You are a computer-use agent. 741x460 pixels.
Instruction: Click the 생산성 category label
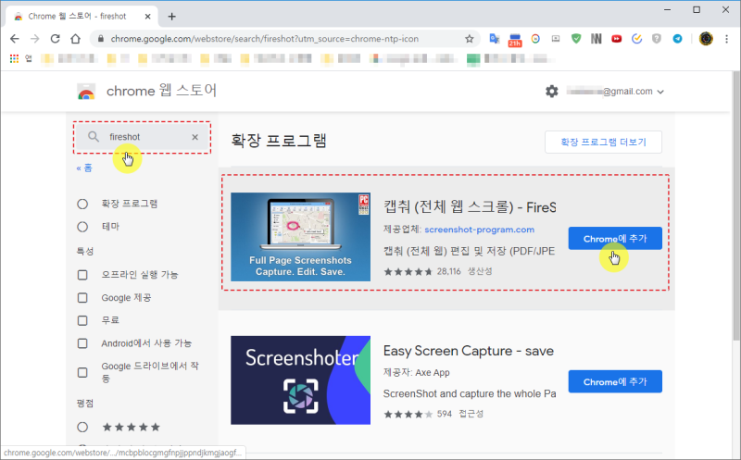[480, 271]
